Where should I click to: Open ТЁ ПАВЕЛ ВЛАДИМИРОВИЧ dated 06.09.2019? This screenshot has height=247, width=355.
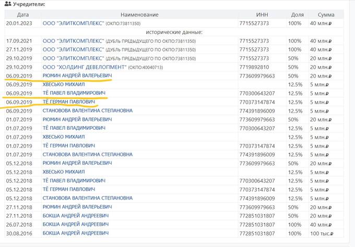[x=74, y=93]
